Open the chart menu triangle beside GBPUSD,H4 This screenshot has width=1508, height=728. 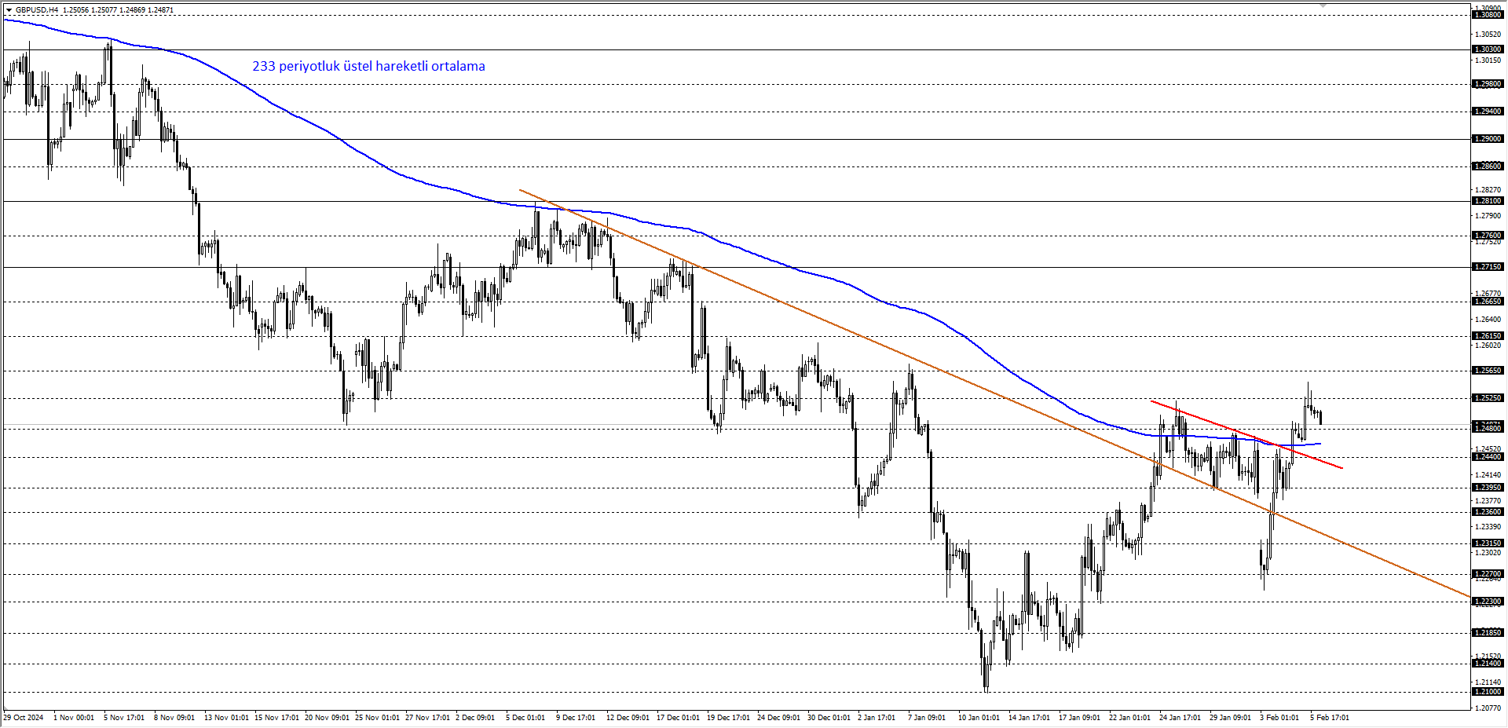pos(9,10)
